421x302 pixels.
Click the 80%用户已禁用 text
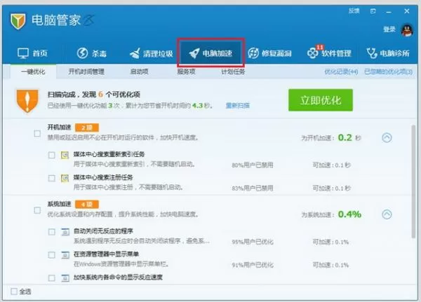pyautogui.click(x=253, y=165)
